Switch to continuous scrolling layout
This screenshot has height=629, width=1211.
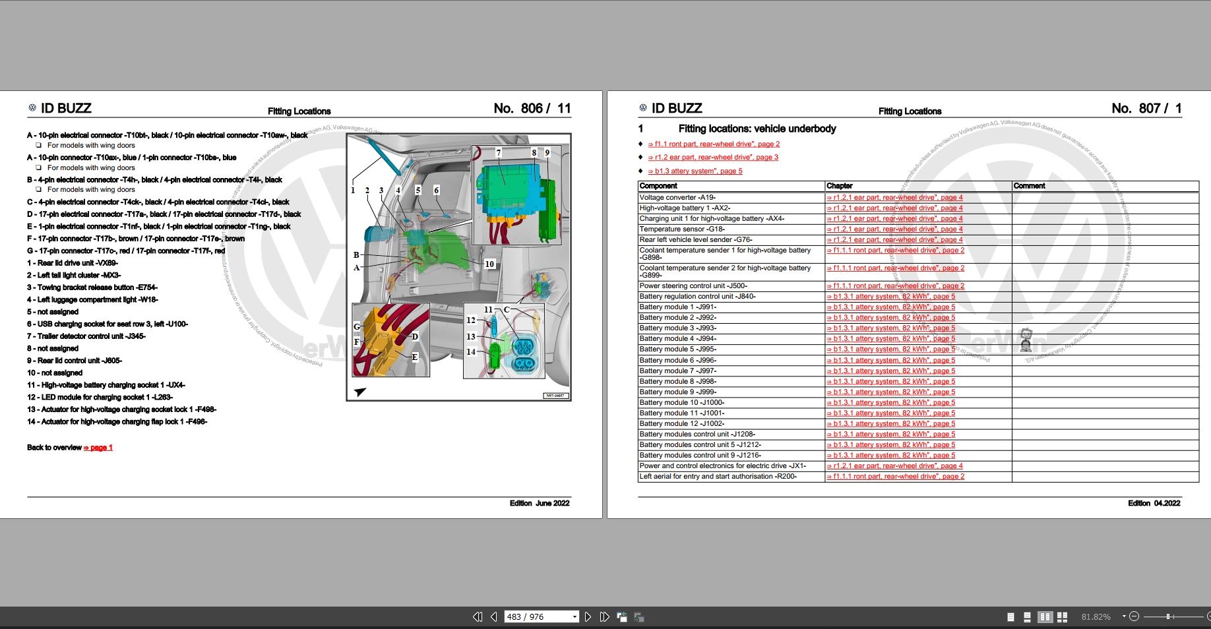(x=1026, y=616)
